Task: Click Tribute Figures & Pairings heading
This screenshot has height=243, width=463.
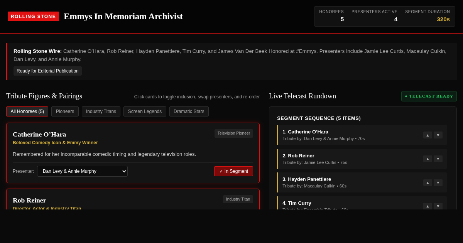Action: click(x=44, y=96)
